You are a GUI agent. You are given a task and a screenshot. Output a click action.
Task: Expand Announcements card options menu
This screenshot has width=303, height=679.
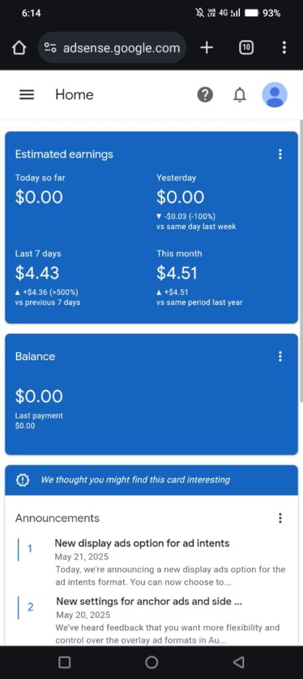[280, 518]
